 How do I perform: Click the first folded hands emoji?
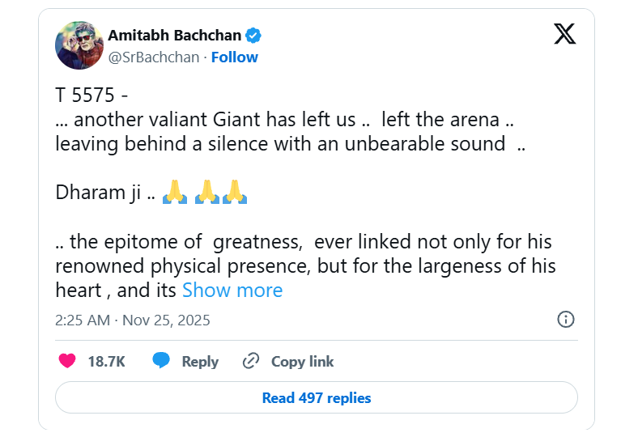coord(175,192)
